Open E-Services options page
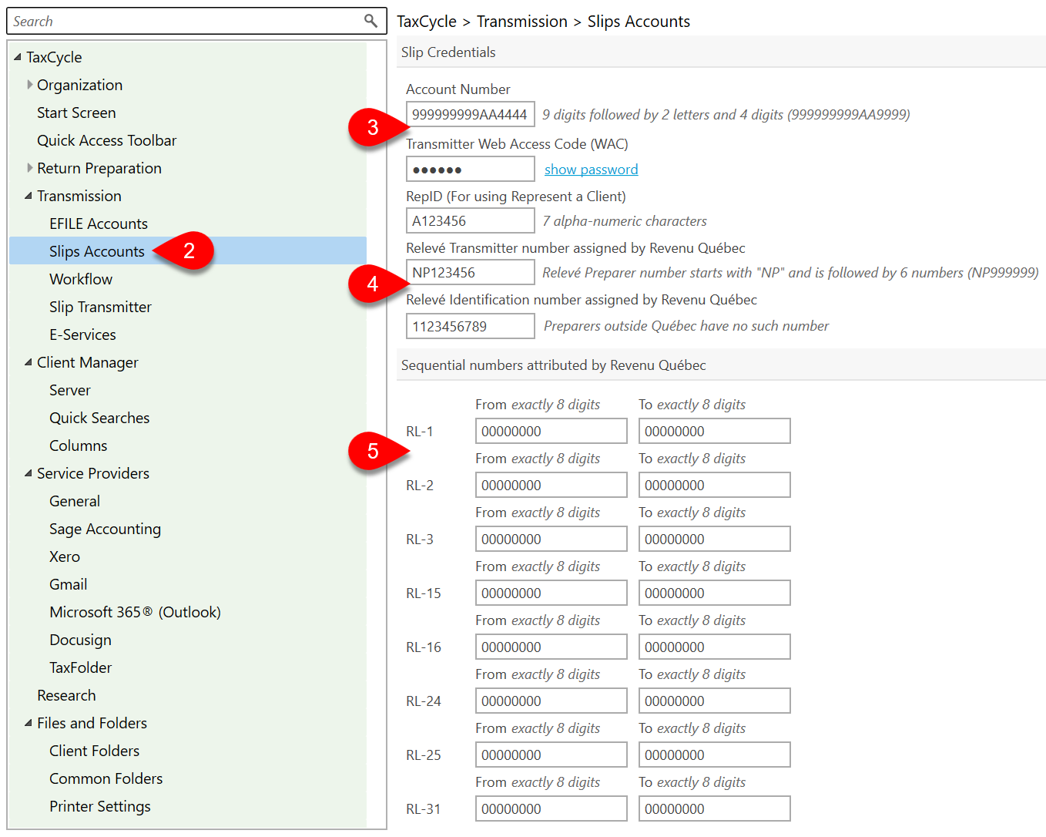Image resolution: width=1046 pixels, height=837 pixels. pyautogui.click(x=82, y=334)
